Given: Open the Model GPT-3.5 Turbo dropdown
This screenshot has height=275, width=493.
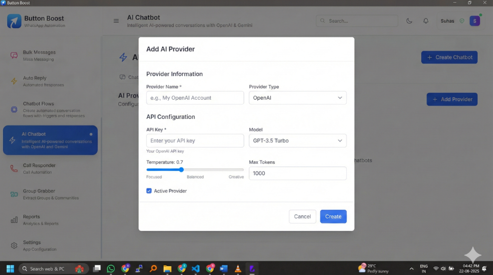Looking at the screenshot, I should 298,141.
